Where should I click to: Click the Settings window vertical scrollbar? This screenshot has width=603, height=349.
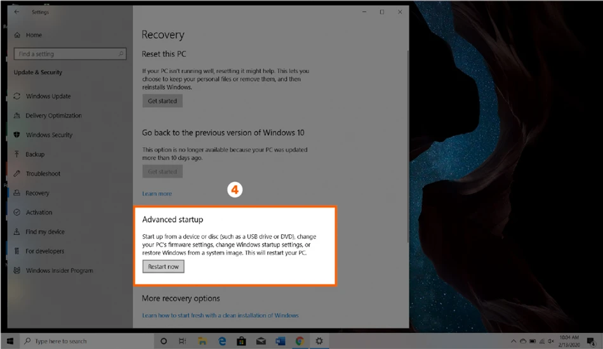(408, 146)
